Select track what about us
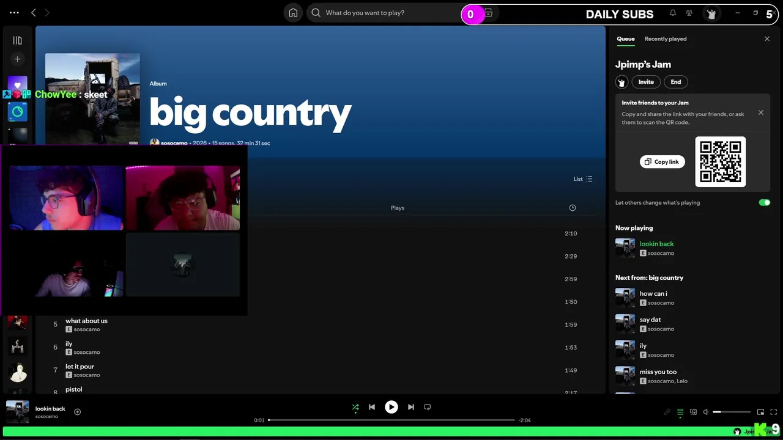Viewport: 783px width, 440px height. (x=86, y=321)
